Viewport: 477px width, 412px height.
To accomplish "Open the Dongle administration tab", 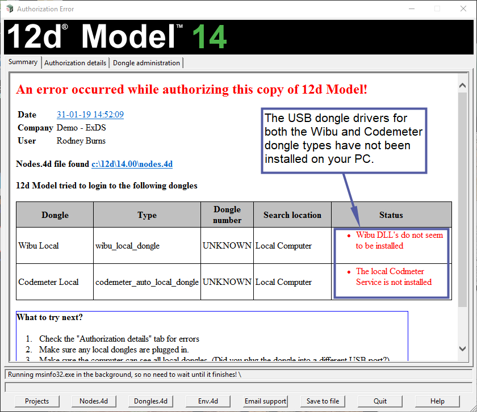I will [x=147, y=63].
